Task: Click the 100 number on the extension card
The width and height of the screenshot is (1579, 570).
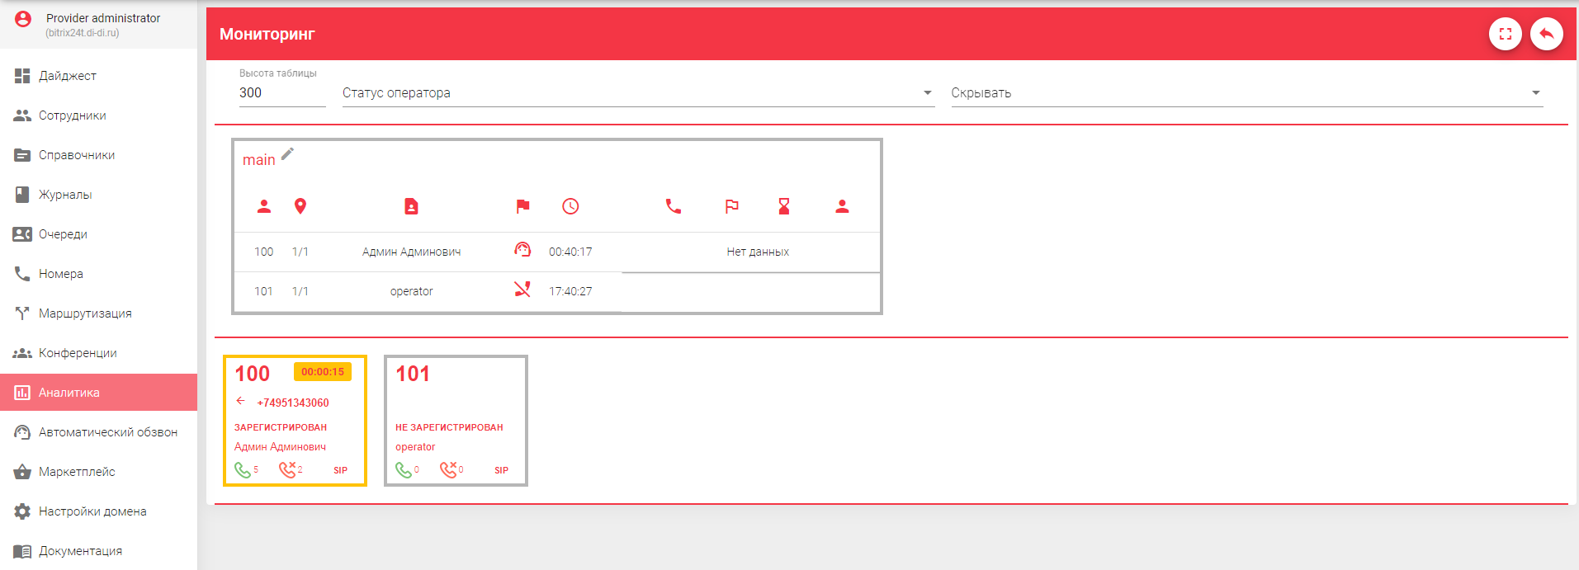Action: pos(252,374)
